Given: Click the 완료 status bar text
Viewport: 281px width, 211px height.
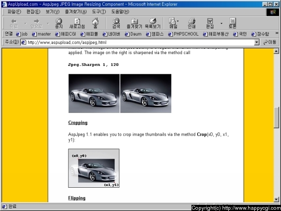Looking at the screenshot, I should [12, 207].
